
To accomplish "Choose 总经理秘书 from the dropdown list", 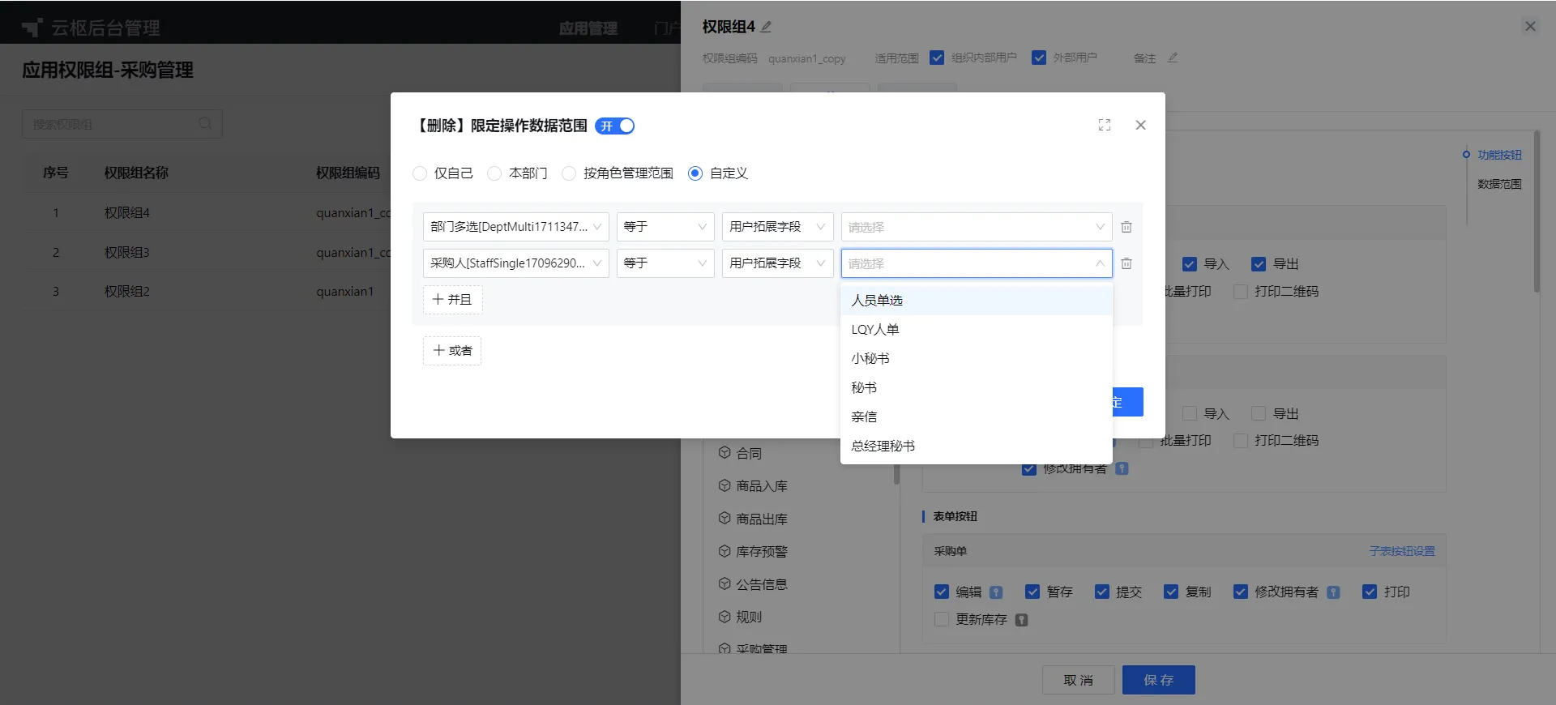I will coord(977,446).
